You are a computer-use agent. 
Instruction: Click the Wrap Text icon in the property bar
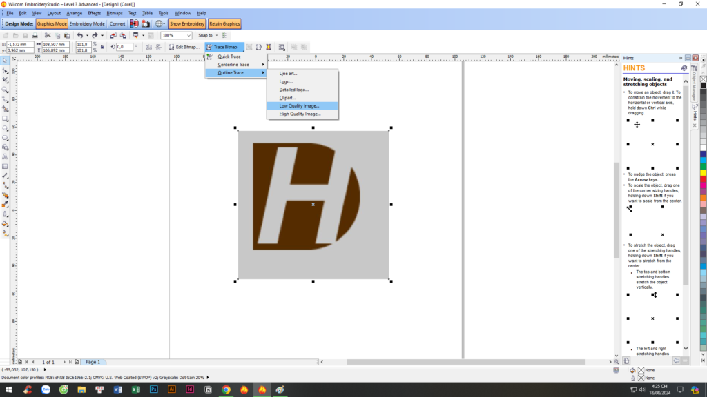[x=282, y=47]
